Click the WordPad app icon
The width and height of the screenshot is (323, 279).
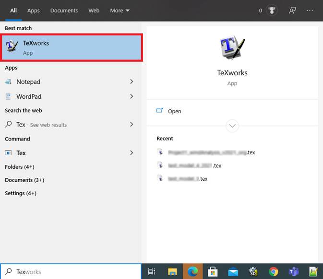click(8, 96)
